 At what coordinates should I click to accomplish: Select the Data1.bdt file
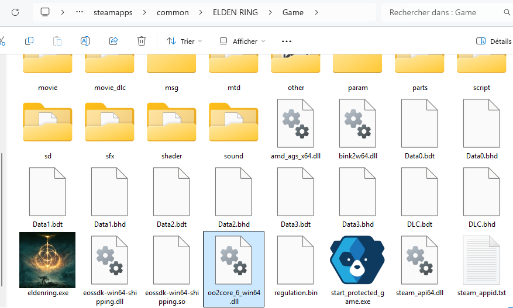click(47, 198)
